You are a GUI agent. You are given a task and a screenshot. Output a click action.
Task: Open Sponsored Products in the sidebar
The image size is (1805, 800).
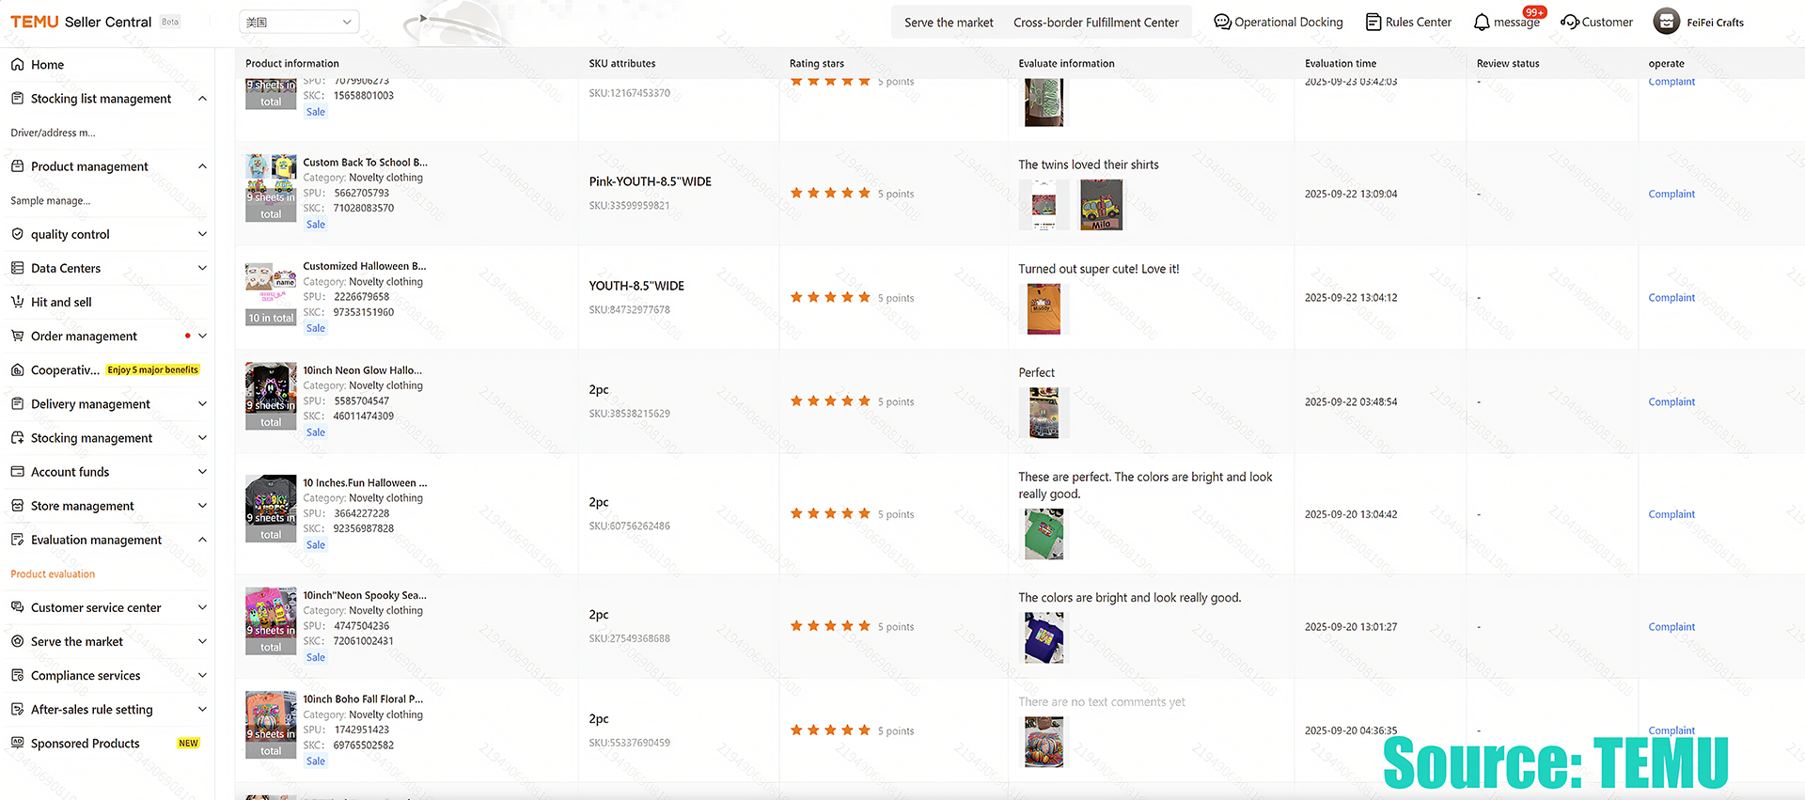[86, 744]
